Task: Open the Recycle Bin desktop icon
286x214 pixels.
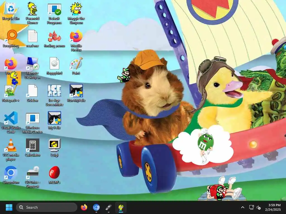Action: [x=11, y=11]
